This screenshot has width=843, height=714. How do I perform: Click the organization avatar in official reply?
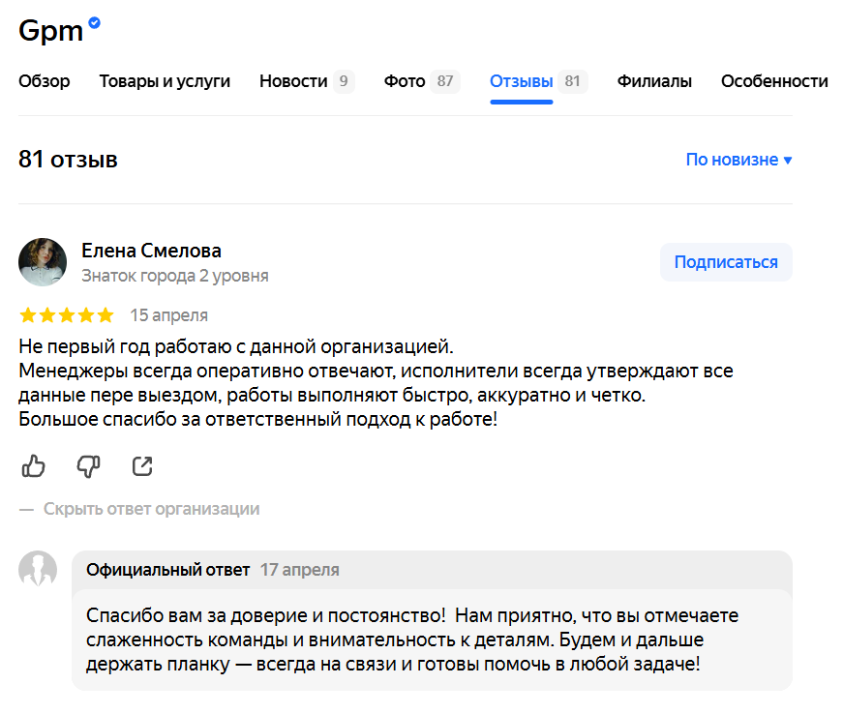38,570
